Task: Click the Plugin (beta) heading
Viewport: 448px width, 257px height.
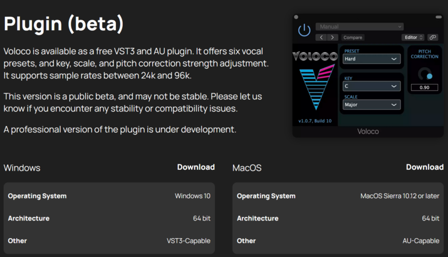Action: pyautogui.click(x=64, y=24)
